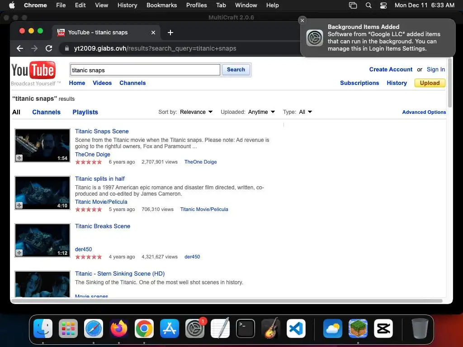Open GarageBand from the dock
463x347 pixels.
pos(271,328)
